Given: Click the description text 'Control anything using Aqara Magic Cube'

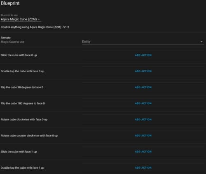Looking at the screenshot, I should click(x=35, y=27).
